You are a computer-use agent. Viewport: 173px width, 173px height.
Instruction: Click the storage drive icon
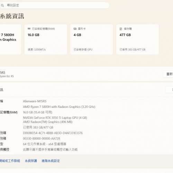tap(121, 29)
